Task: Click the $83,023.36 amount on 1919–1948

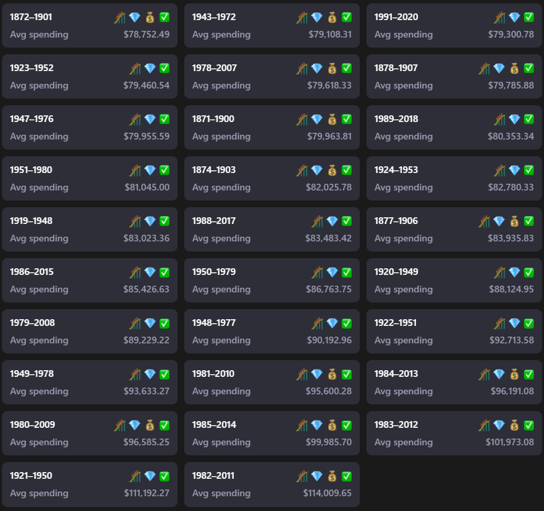Action: click(x=146, y=238)
